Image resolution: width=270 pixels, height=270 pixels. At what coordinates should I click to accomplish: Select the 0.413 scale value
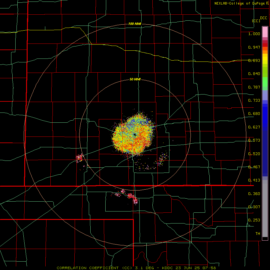click(254, 180)
